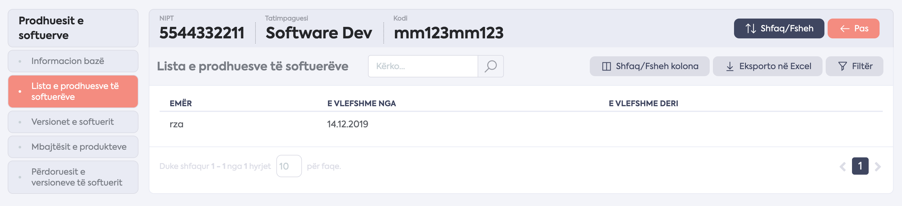Click Eksporto në Excel
Viewport: 902px width, 206px height.
tap(768, 66)
